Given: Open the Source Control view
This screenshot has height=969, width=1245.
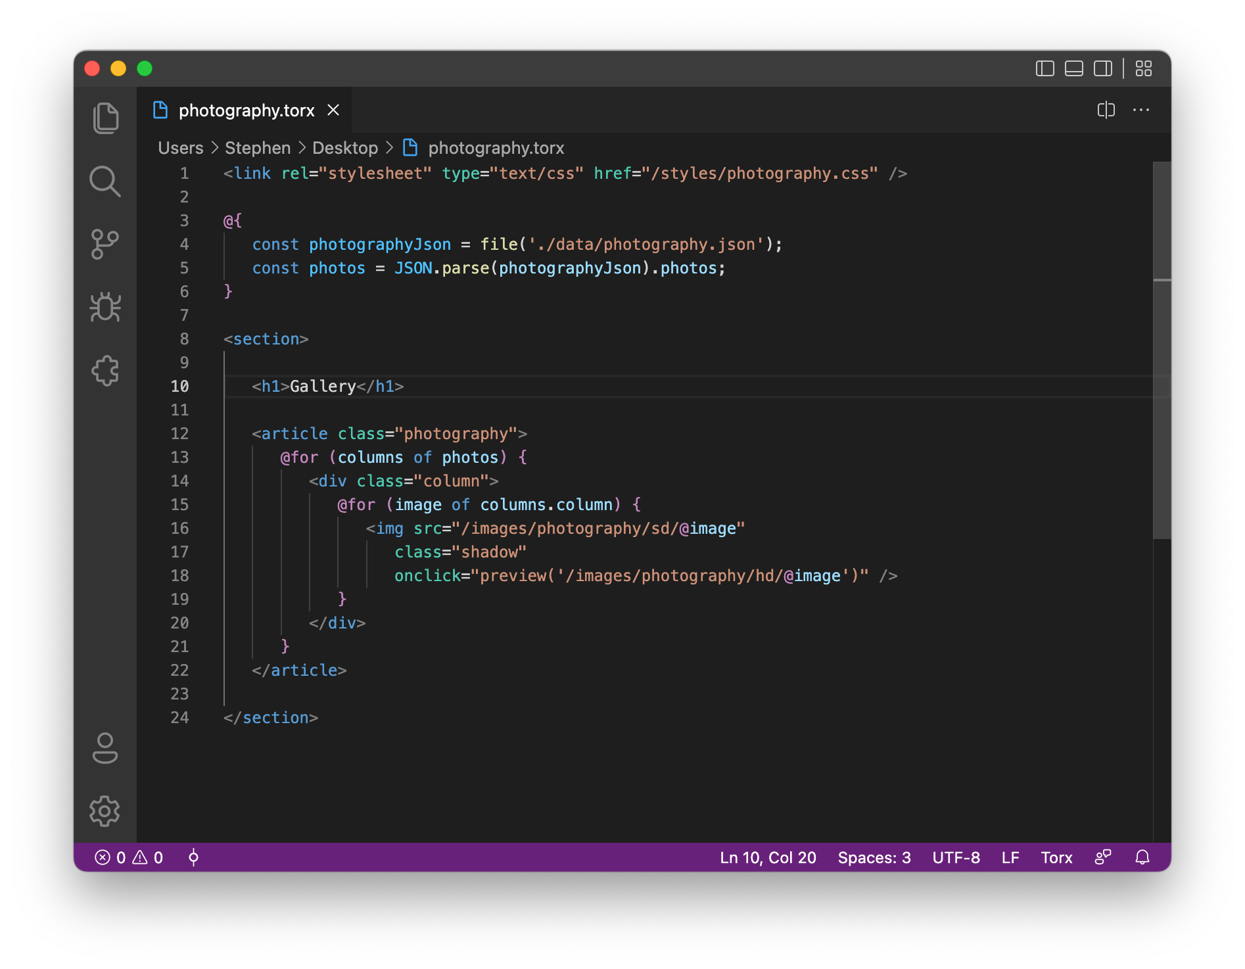Looking at the screenshot, I should [105, 245].
